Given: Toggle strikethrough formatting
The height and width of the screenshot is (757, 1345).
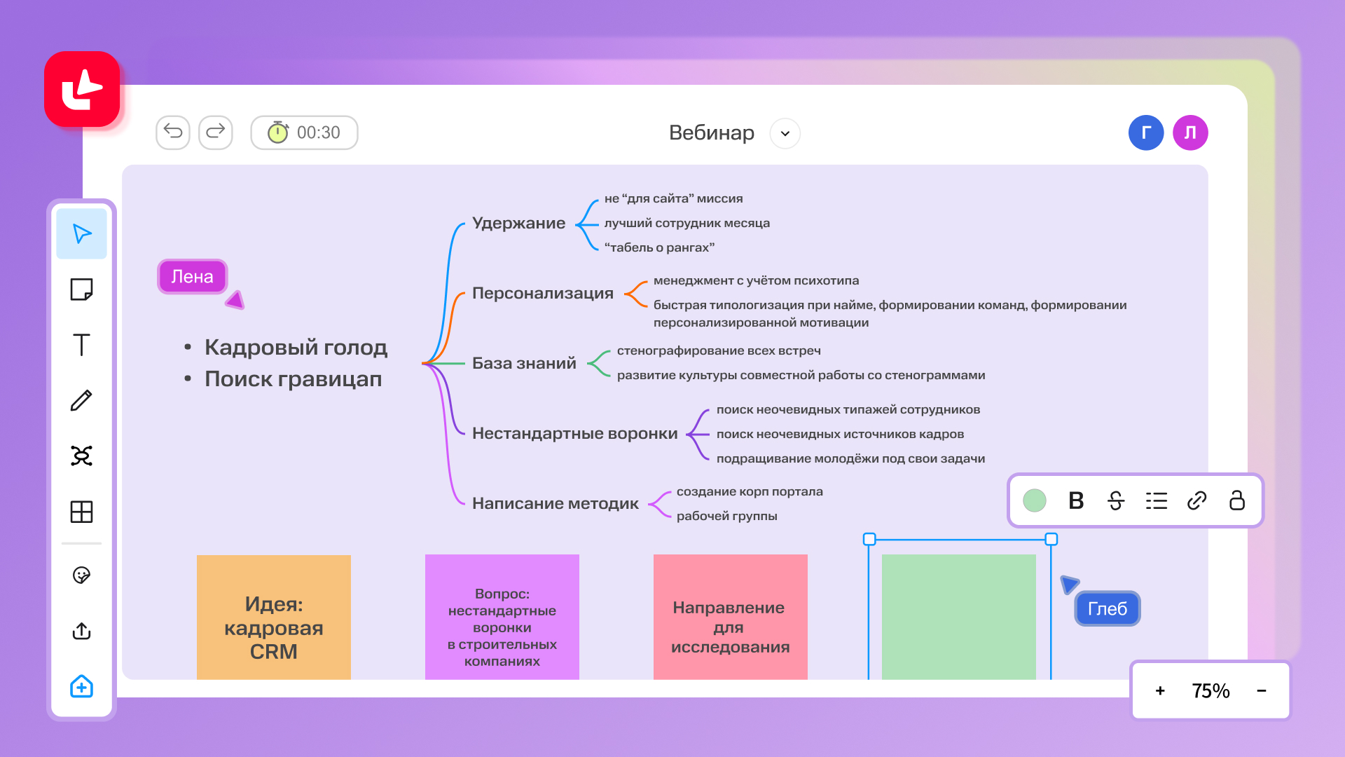Looking at the screenshot, I should [x=1116, y=500].
